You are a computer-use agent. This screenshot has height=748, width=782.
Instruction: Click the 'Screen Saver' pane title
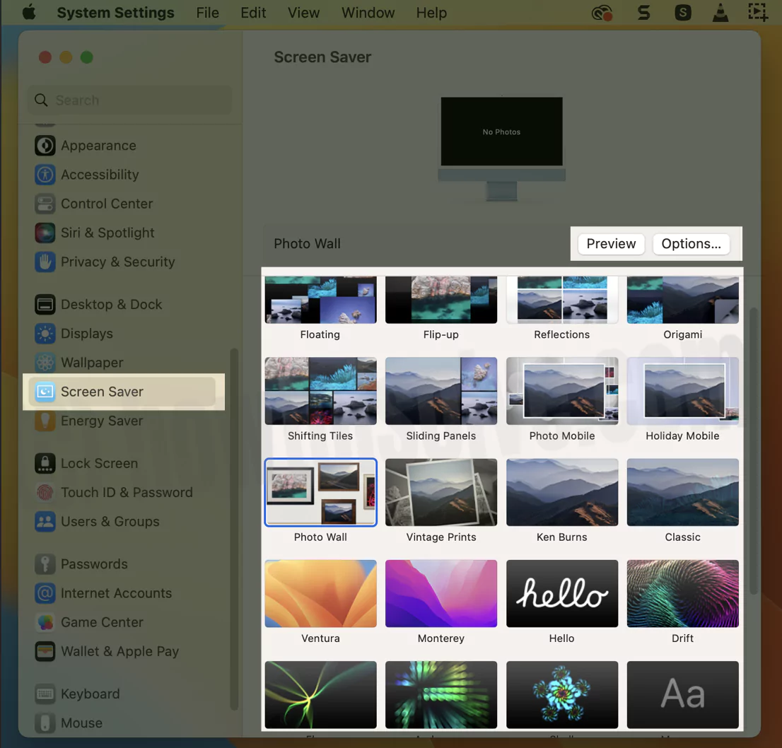tap(322, 57)
